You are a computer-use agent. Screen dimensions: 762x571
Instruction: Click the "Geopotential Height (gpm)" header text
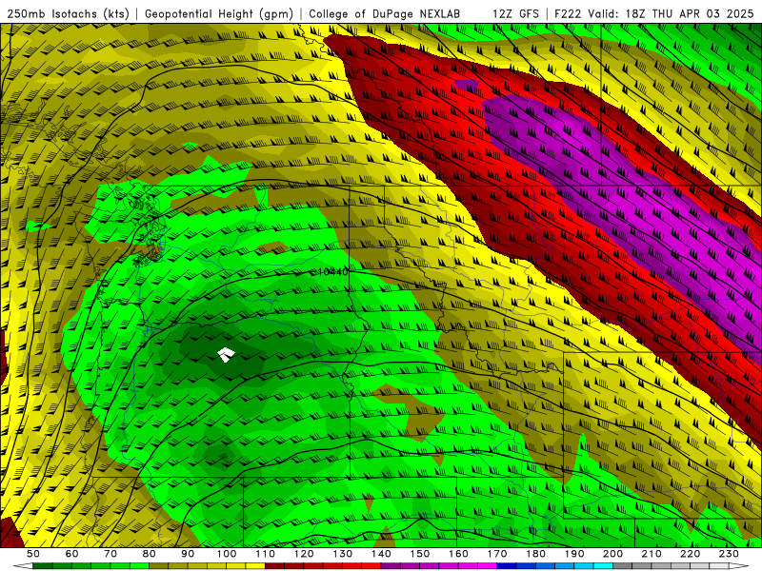(x=219, y=13)
